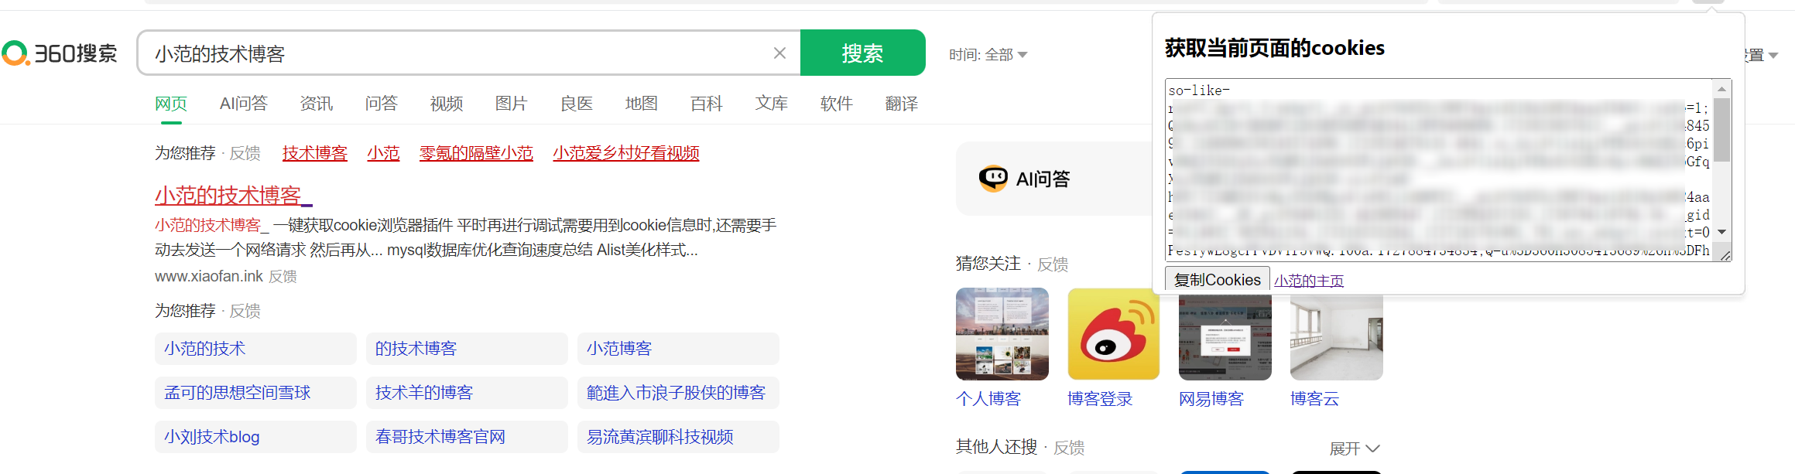Click 反馈 beside the top 为您推荐

click(x=245, y=153)
